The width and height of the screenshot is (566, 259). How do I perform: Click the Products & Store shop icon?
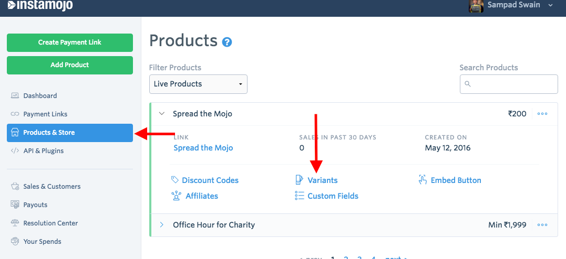coord(15,133)
